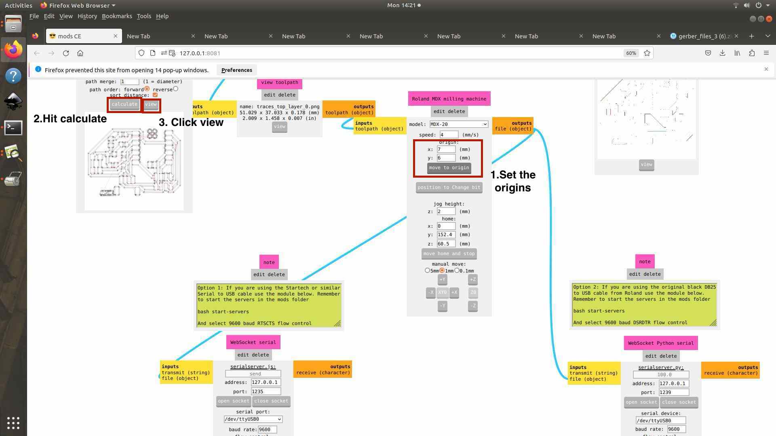Save page to Pocket icon
The width and height of the screenshot is (776, 436).
point(708,53)
